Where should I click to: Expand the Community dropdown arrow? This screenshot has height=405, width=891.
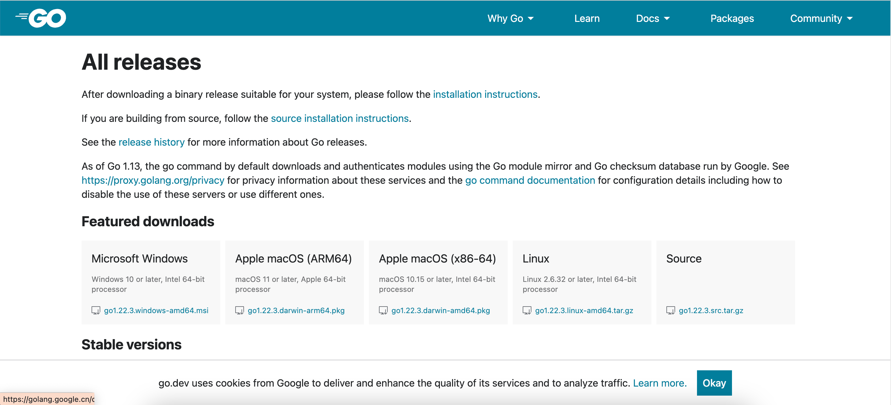[850, 19]
